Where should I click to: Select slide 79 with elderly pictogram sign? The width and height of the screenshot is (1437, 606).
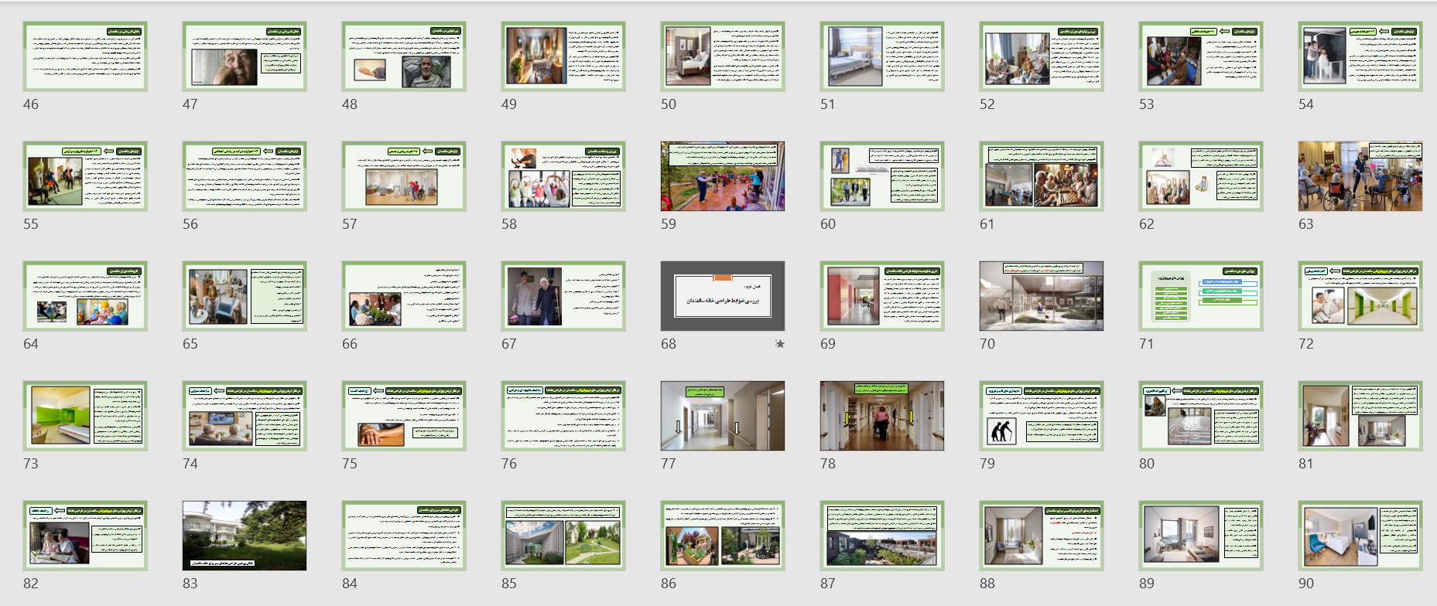click(1041, 416)
